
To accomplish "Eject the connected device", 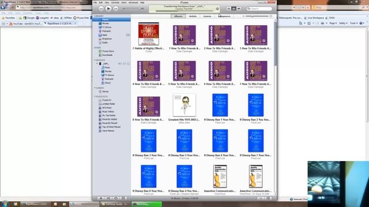I will (128, 64).
